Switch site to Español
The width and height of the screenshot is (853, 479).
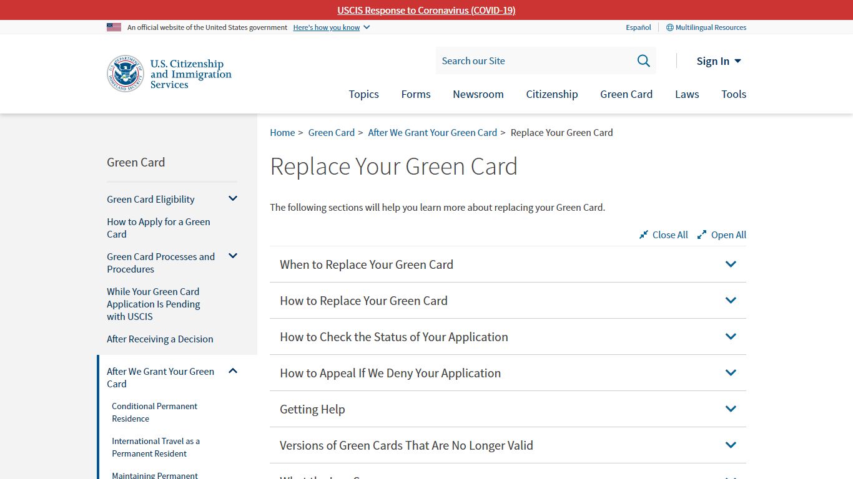(x=638, y=27)
